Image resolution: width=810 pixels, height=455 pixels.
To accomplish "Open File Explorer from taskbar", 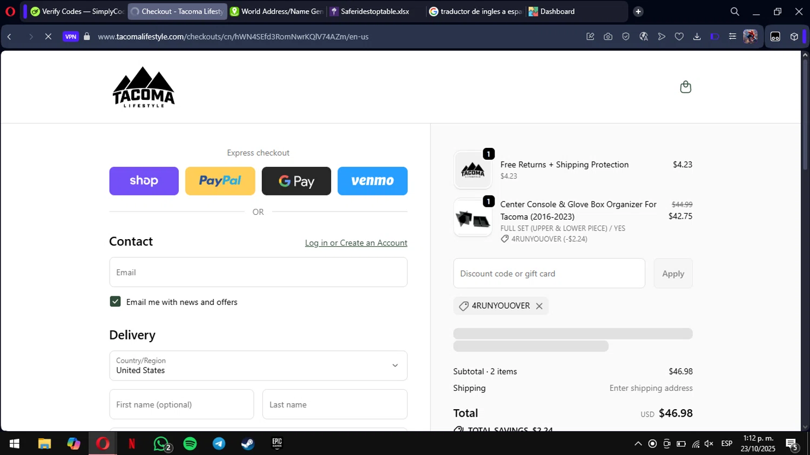I will coord(44,444).
